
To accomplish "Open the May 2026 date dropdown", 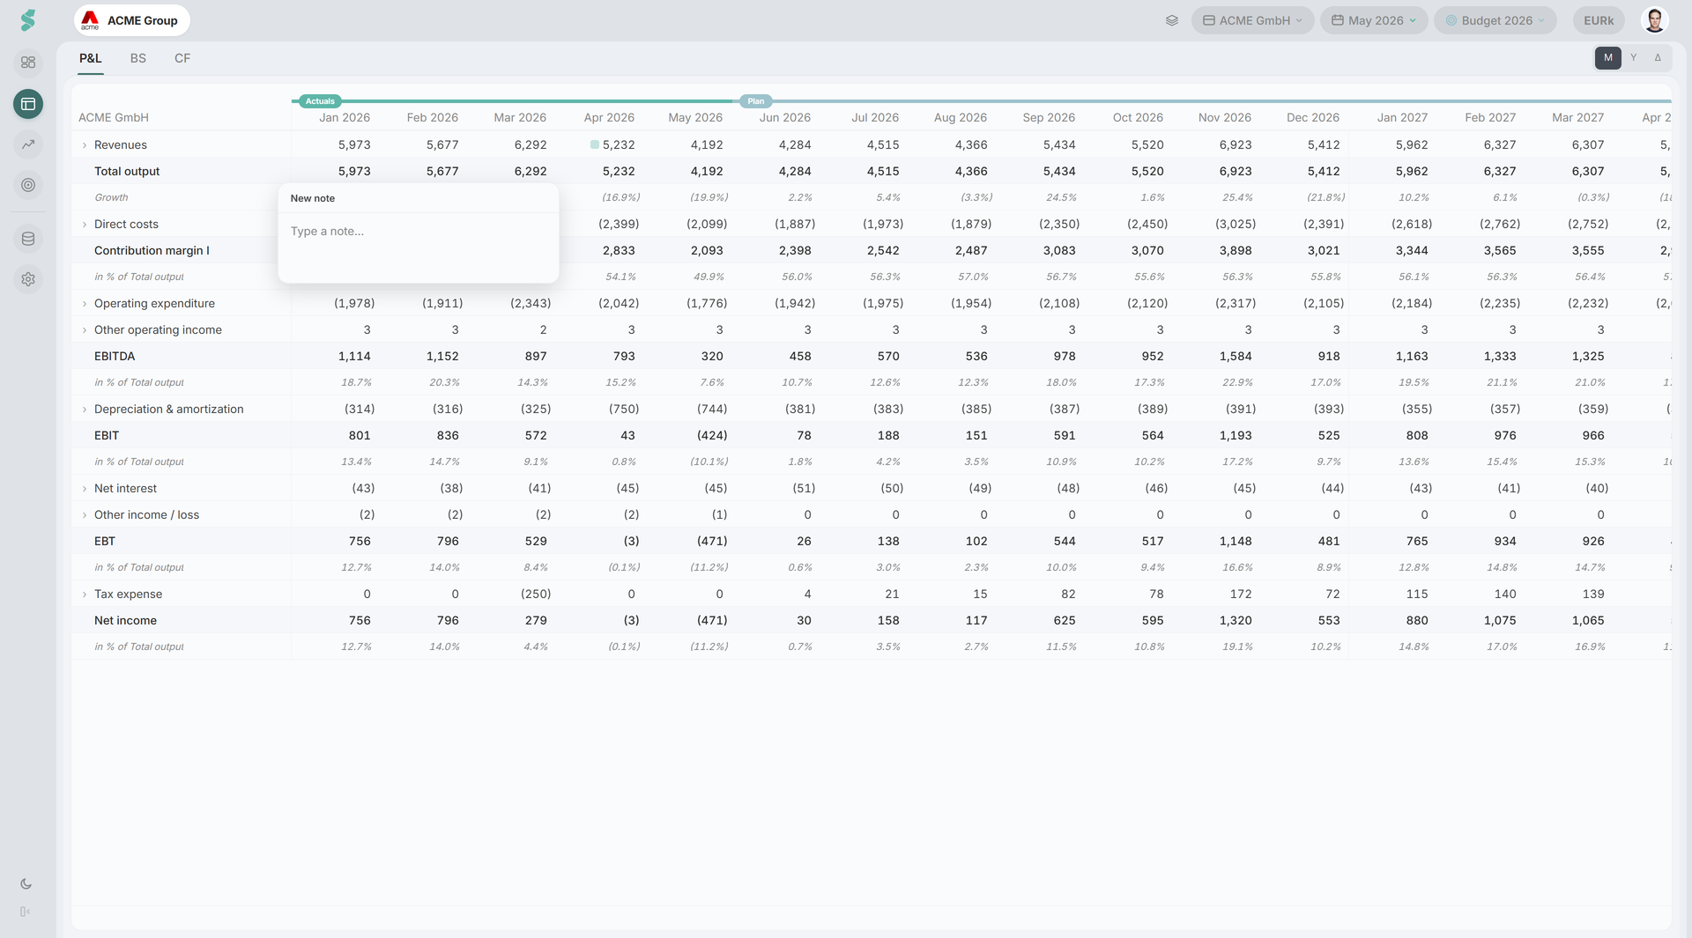I will pos(1374,20).
